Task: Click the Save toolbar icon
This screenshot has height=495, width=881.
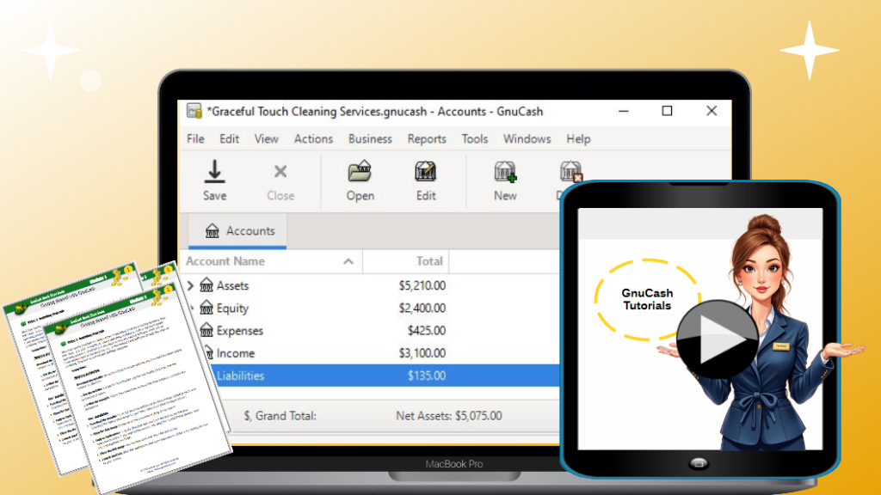Action: pos(214,172)
